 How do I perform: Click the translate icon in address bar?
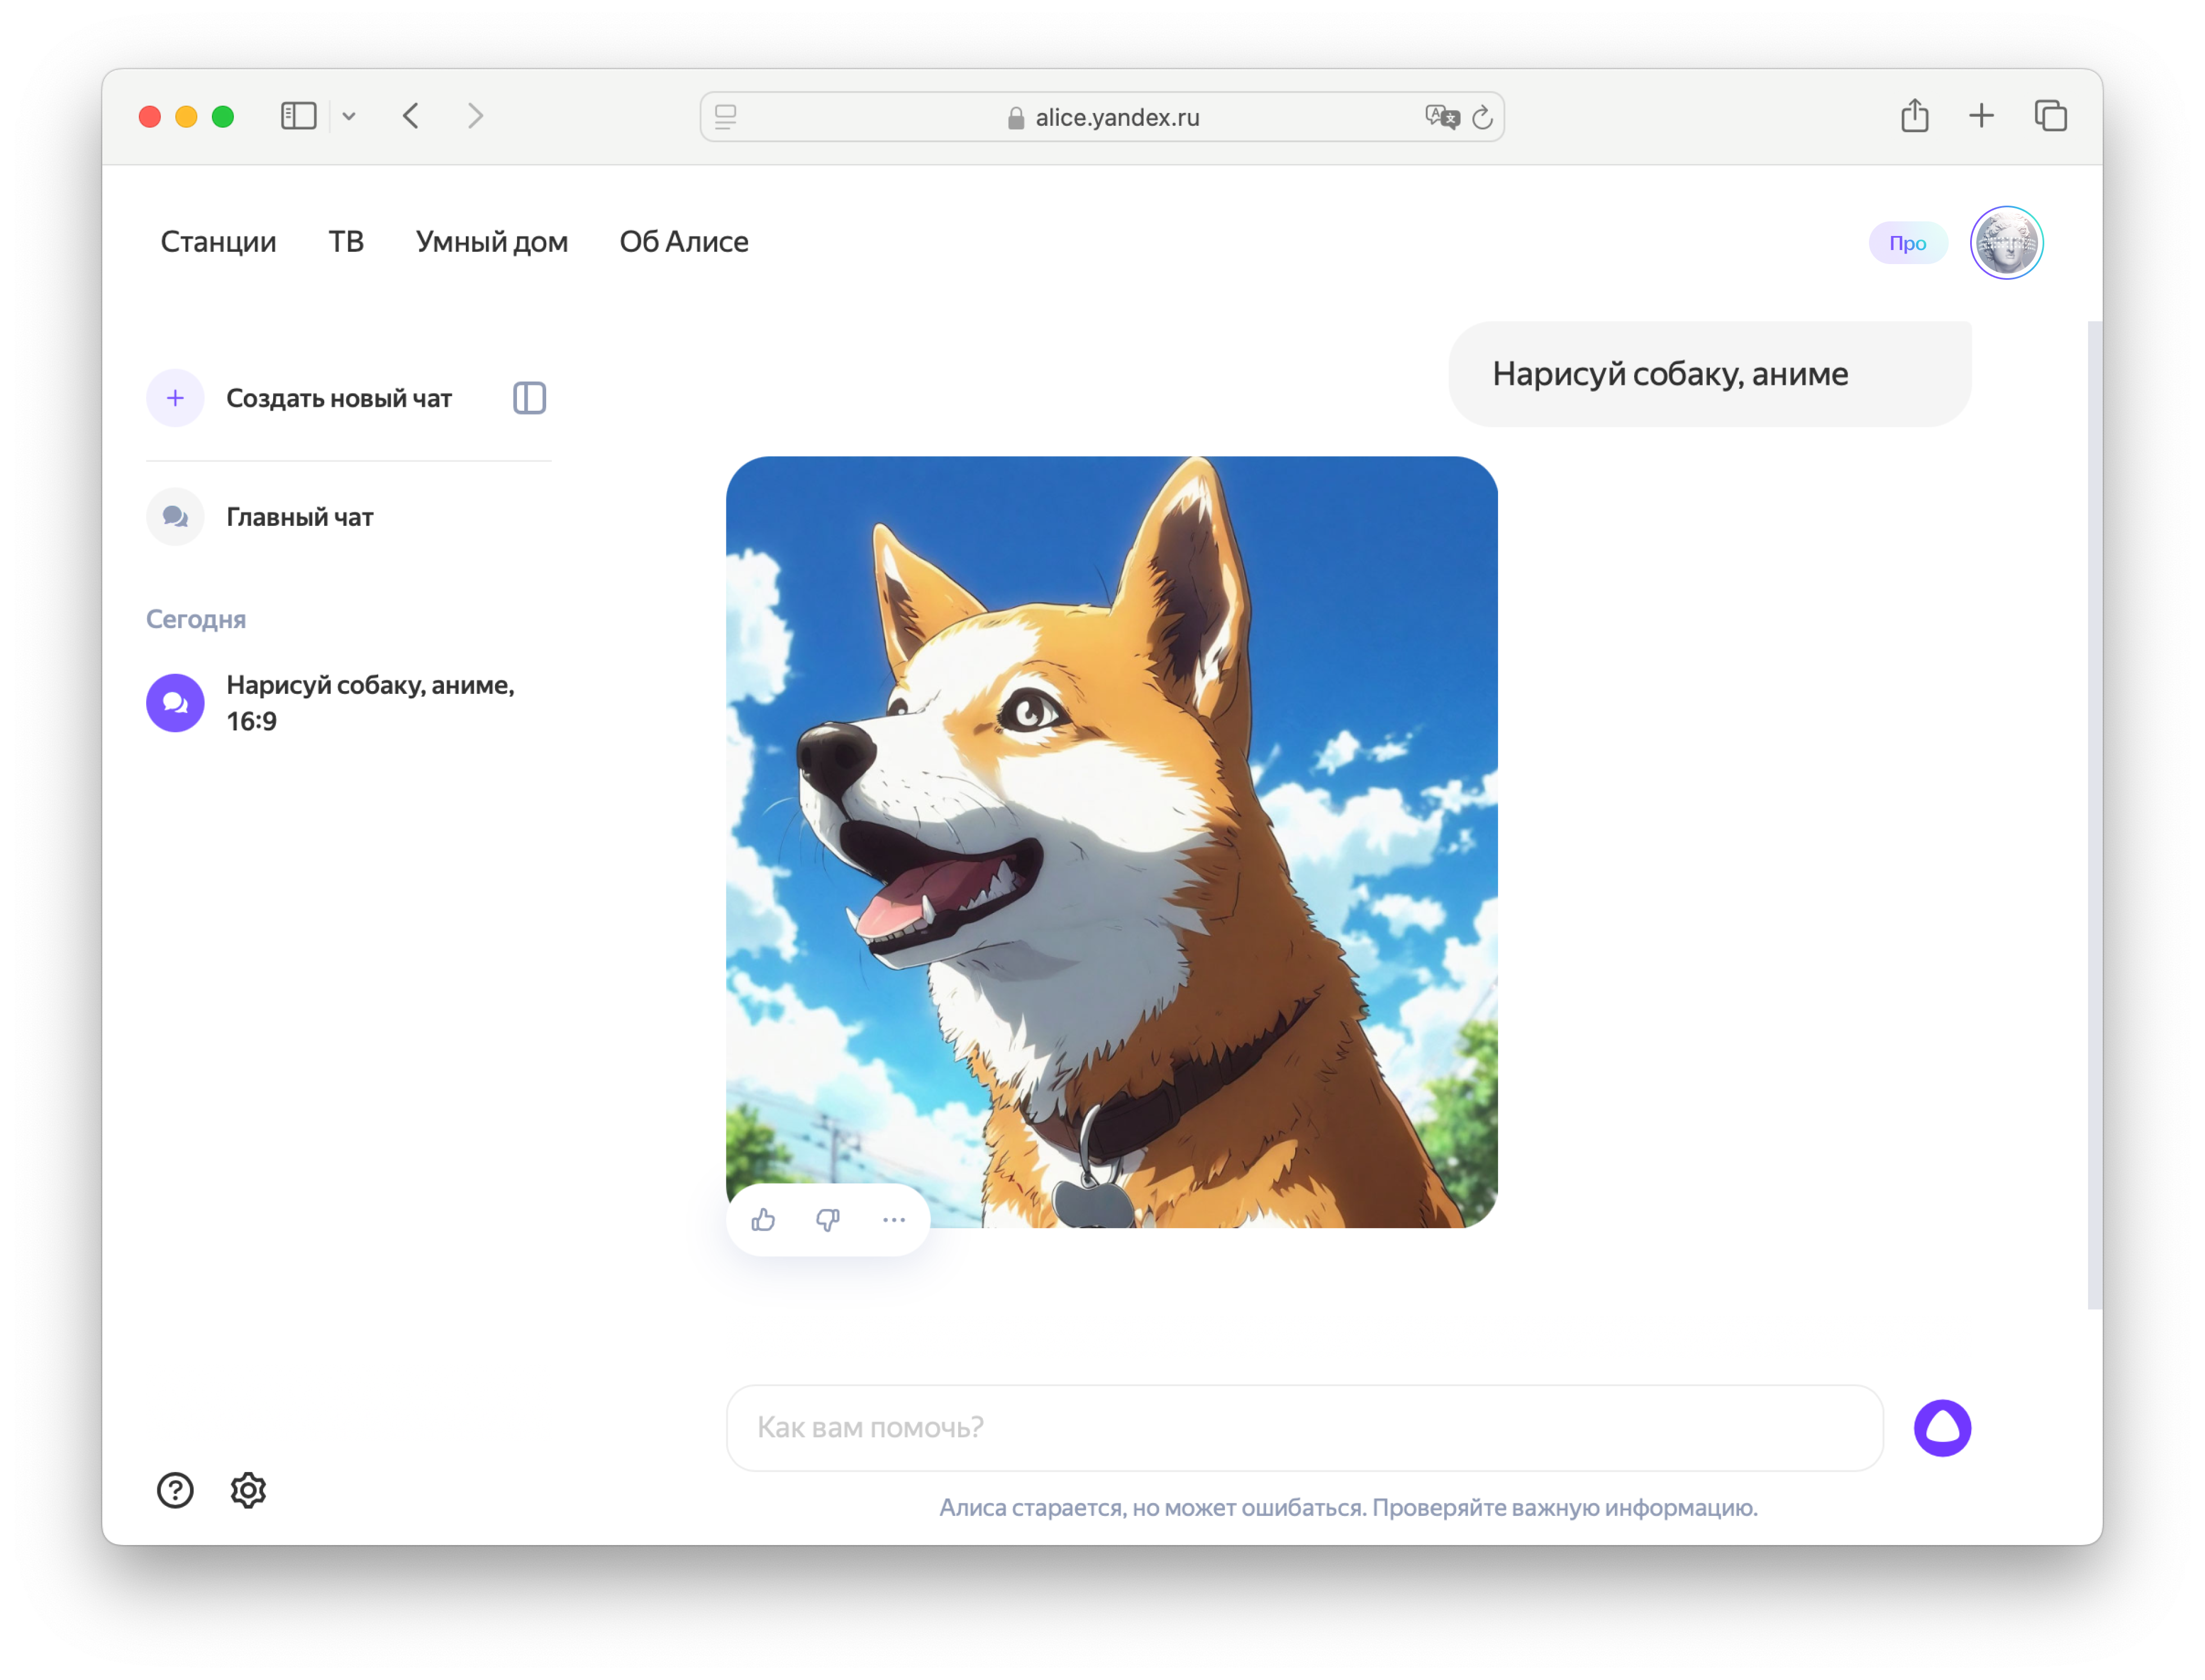click(1442, 117)
